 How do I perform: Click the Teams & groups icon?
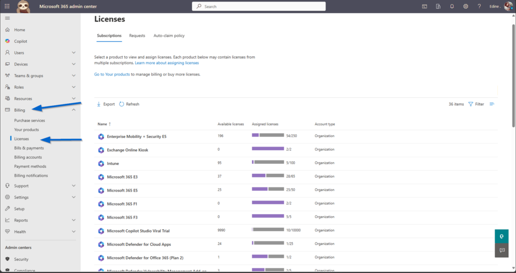pyautogui.click(x=8, y=76)
